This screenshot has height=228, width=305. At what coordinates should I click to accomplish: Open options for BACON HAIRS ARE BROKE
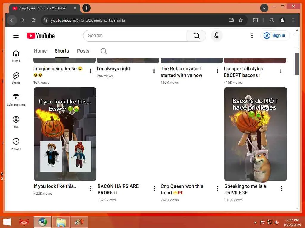click(x=155, y=189)
